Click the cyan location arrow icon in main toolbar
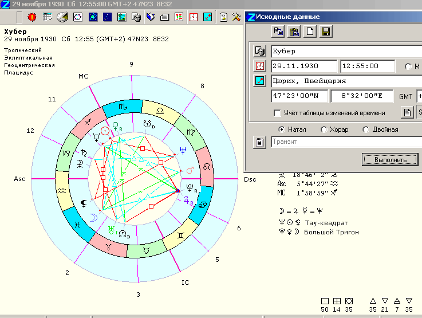The width and height of the screenshot is (422, 318). (207, 17)
